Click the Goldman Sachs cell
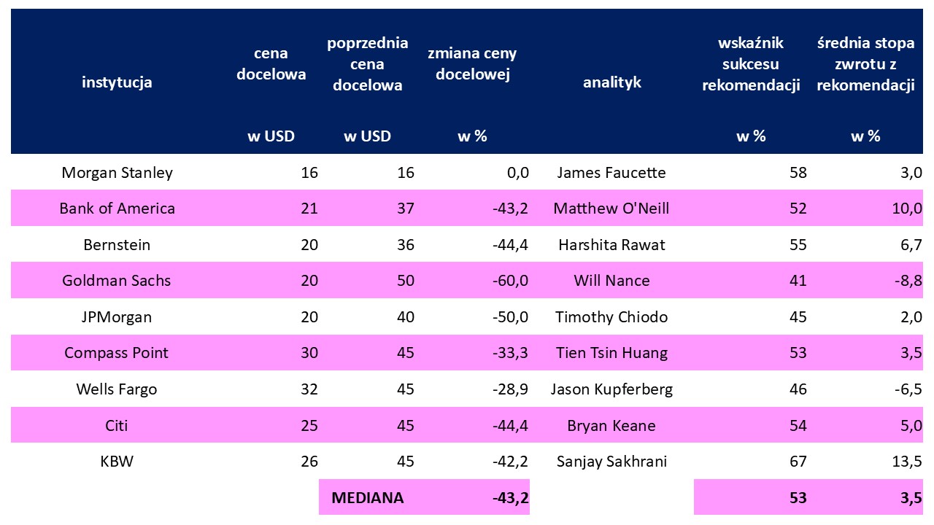This screenshot has height=525, width=934. [x=117, y=281]
